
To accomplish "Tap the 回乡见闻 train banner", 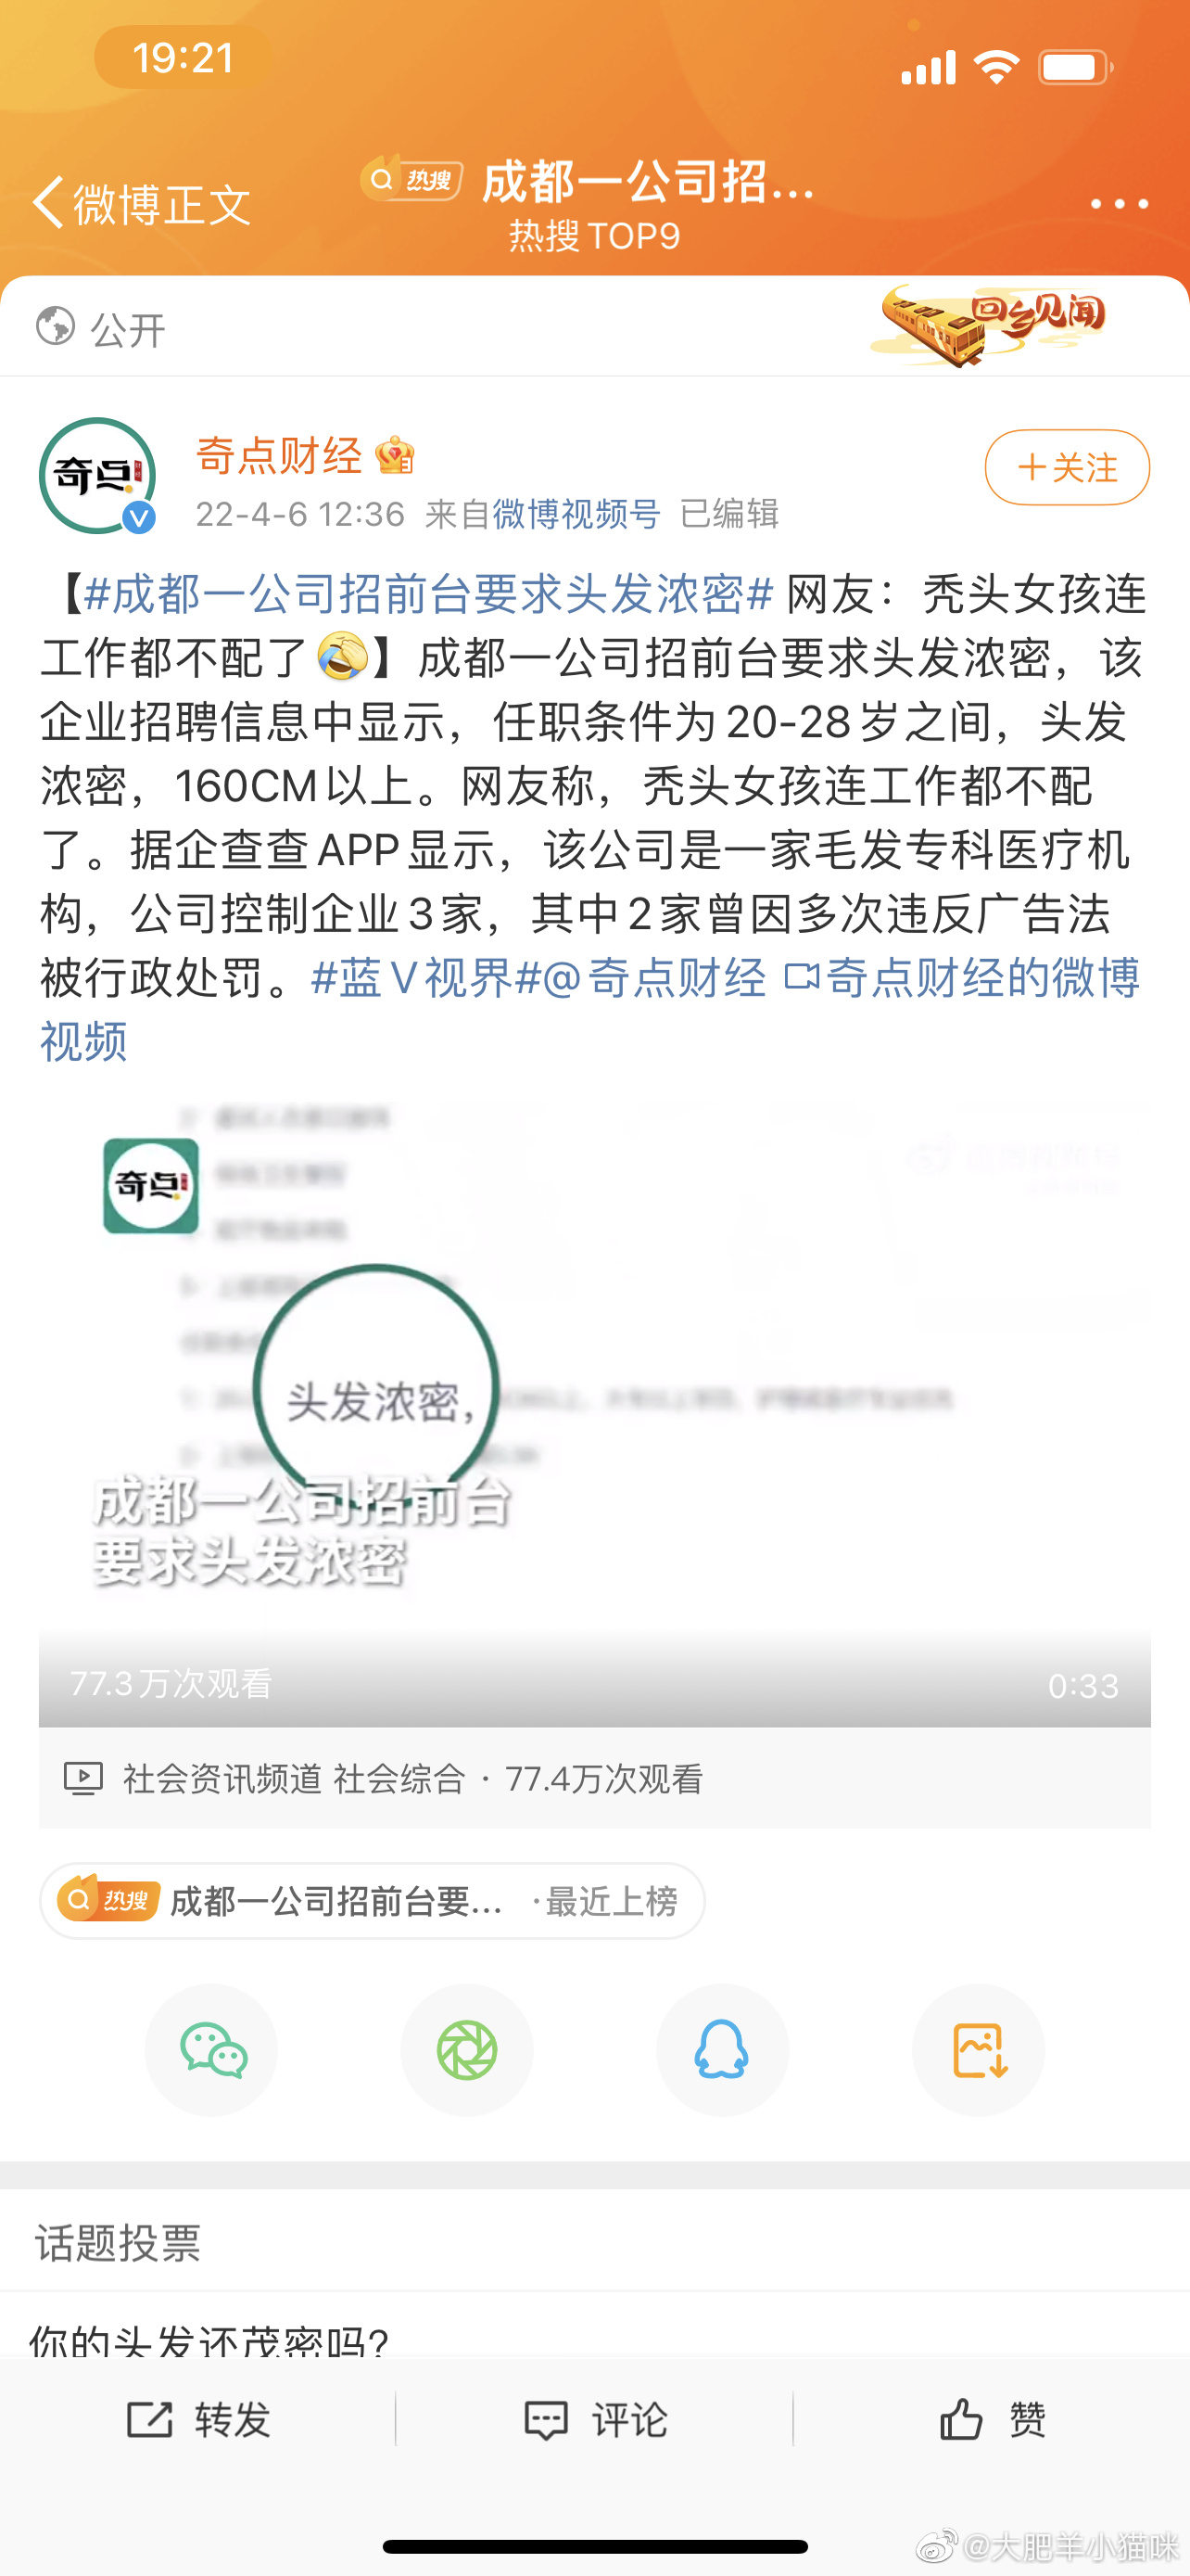I will (x=988, y=325).
